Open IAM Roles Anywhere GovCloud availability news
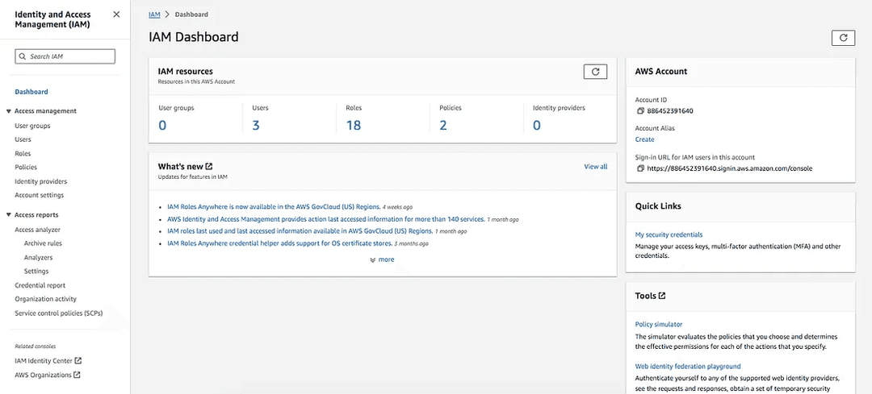 click(274, 206)
